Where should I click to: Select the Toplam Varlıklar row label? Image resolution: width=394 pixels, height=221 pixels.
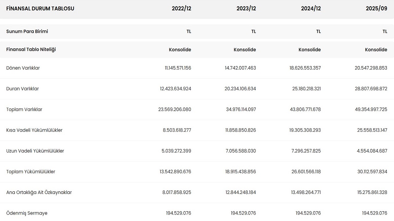(x=24, y=110)
